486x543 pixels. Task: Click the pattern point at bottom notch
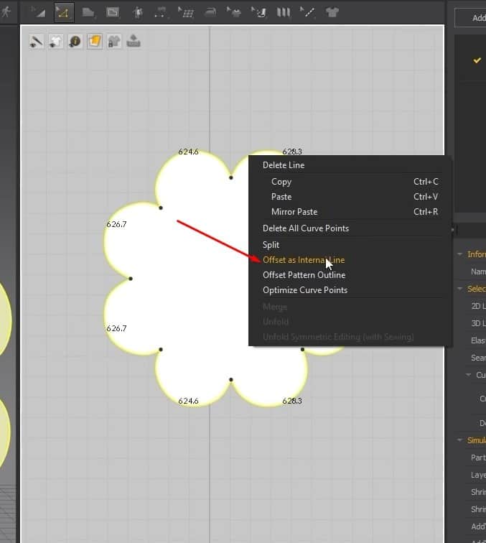point(231,379)
